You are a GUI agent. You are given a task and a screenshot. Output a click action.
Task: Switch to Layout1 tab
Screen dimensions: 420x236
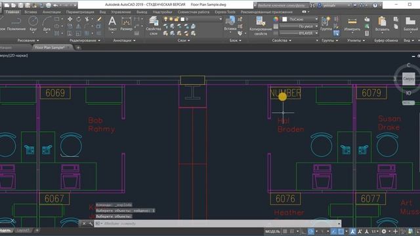[23, 230]
